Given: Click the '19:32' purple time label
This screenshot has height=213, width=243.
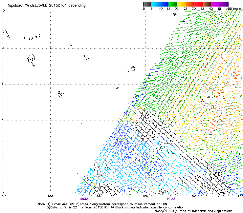Looking at the screenshot, I should pos(83,199).
